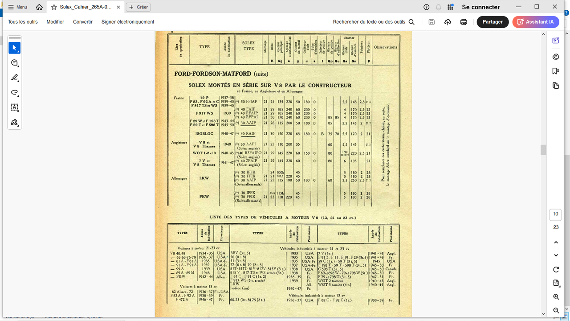Click the search text or tools field
This screenshot has width=570, height=321.
point(374,22)
